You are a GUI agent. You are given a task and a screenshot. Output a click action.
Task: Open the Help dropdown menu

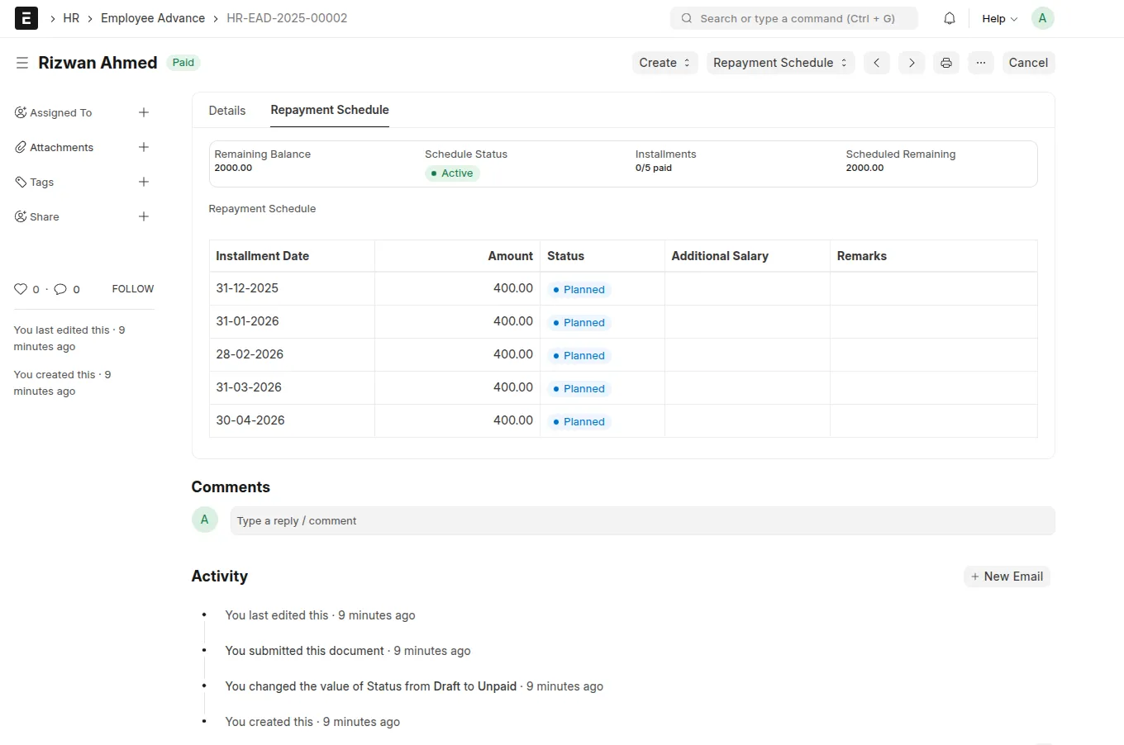(998, 18)
